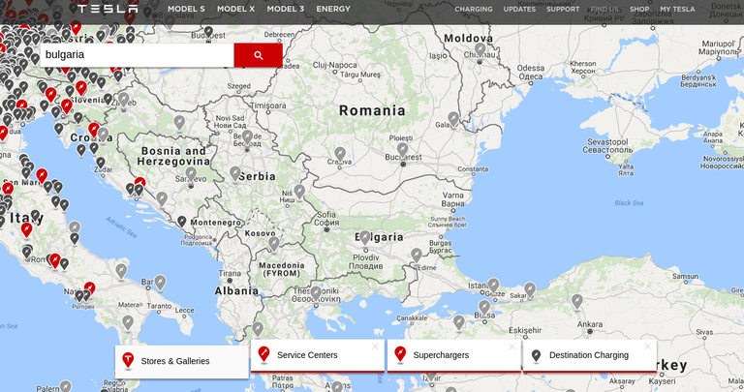Toggle the Service Centers filter
The width and height of the screenshot is (744, 392).
point(307,355)
